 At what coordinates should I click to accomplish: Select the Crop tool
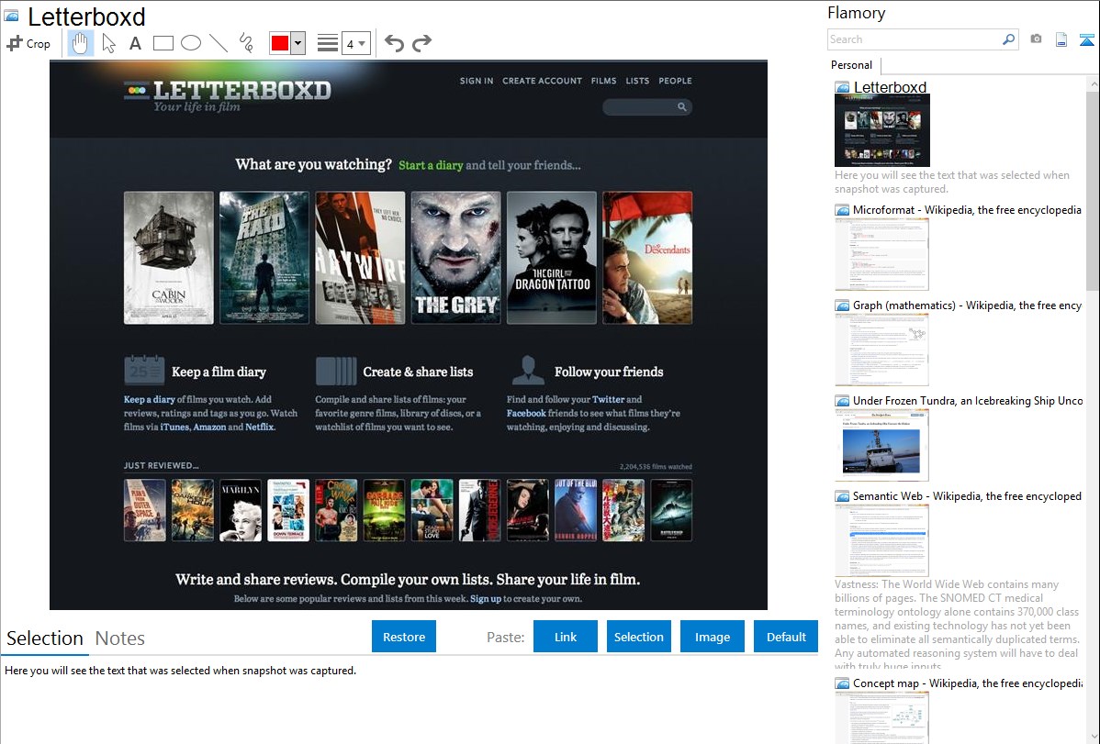[28, 43]
